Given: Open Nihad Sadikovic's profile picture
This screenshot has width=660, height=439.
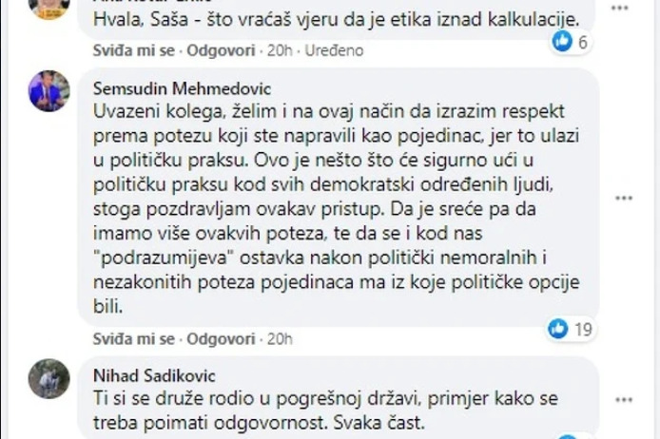Looking at the screenshot, I should [x=49, y=378].
